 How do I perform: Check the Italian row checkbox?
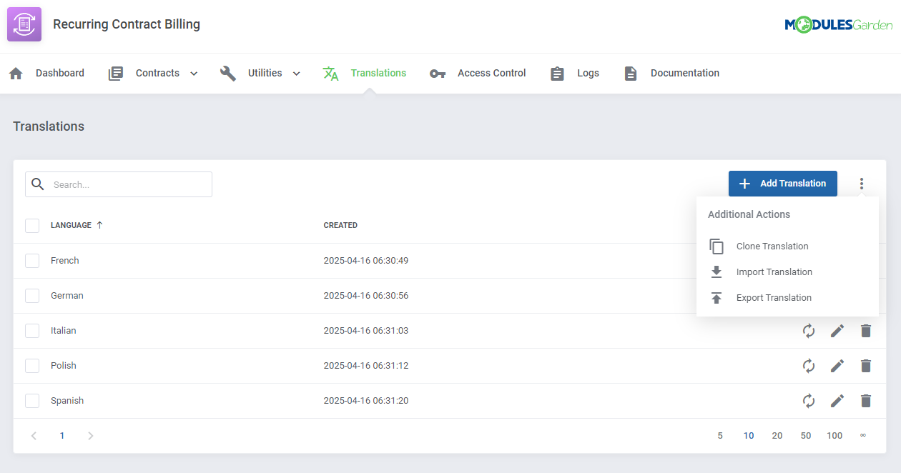click(x=32, y=331)
